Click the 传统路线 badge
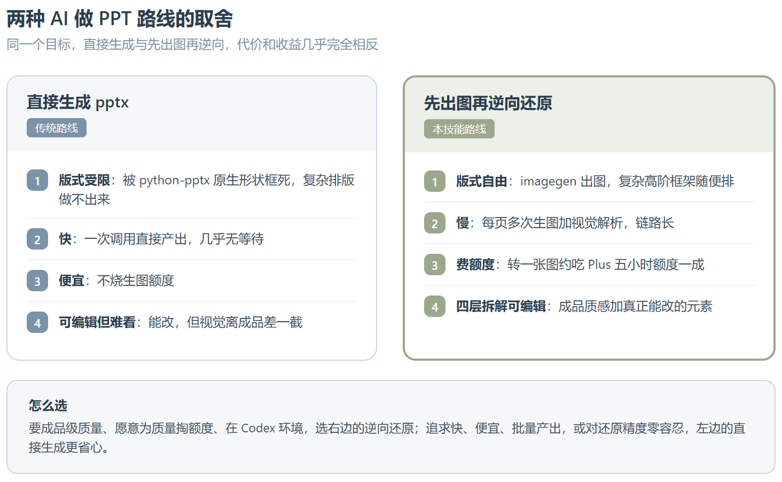Viewport: 782px width, 482px height. [x=57, y=128]
